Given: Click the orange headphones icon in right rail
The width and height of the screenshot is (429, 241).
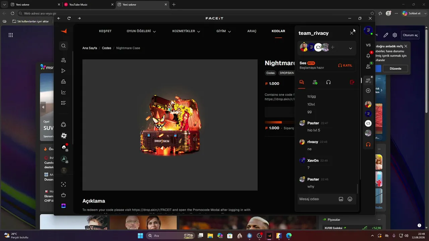Looking at the screenshot, I should (368, 145).
